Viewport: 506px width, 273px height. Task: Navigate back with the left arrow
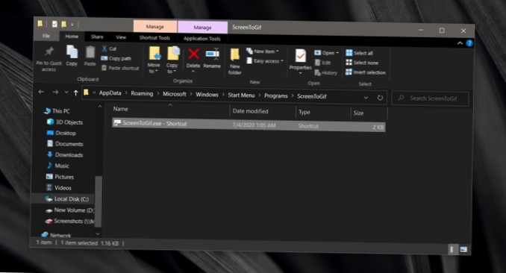pyautogui.click(x=41, y=92)
